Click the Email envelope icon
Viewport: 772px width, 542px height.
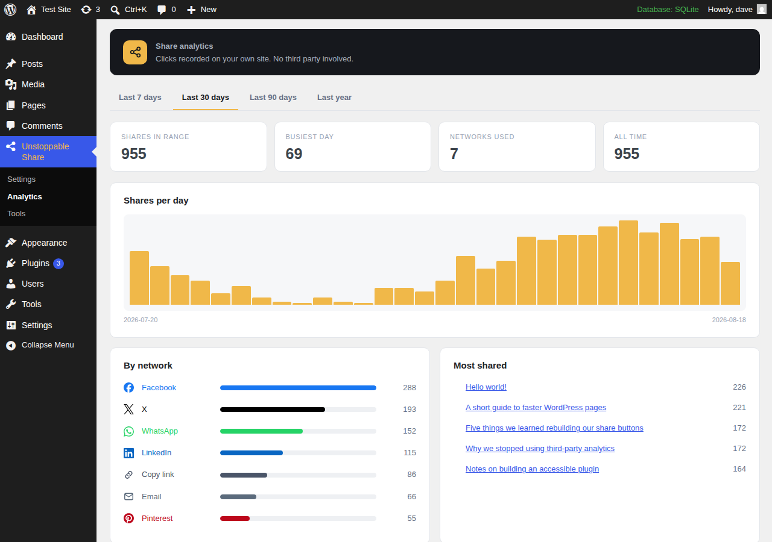pyautogui.click(x=128, y=497)
